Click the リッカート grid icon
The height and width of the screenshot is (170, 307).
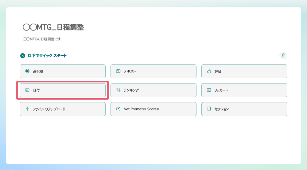pyautogui.click(x=209, y=90)
